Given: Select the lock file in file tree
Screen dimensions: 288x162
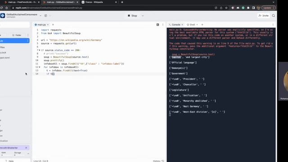Looking at the screenshot, I should pyautogui.click(x=3, y=53).
